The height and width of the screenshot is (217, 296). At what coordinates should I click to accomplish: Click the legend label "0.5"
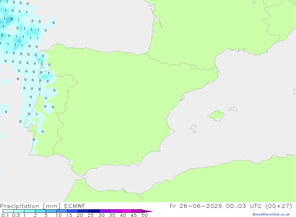point(16,215)
